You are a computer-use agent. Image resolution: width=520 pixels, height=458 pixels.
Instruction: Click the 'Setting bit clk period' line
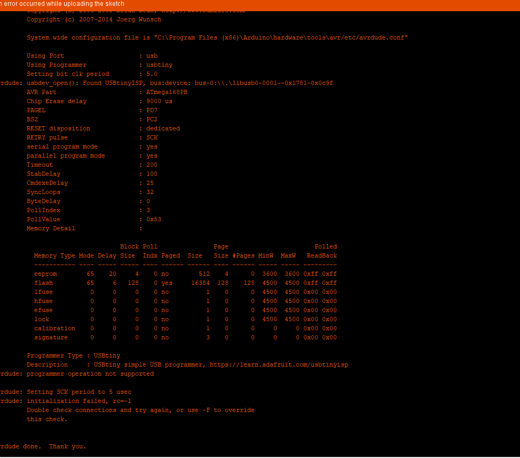(92, 74)
